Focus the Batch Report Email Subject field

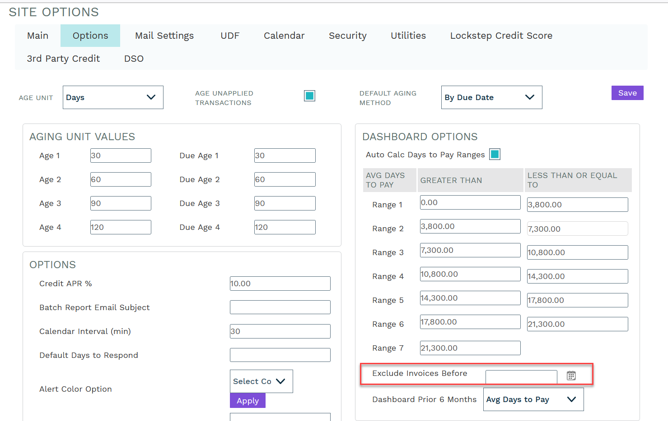click(280, 307)
